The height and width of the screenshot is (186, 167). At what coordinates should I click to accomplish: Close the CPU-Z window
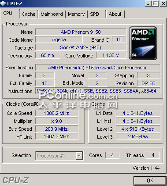click(x=163, y=4)
